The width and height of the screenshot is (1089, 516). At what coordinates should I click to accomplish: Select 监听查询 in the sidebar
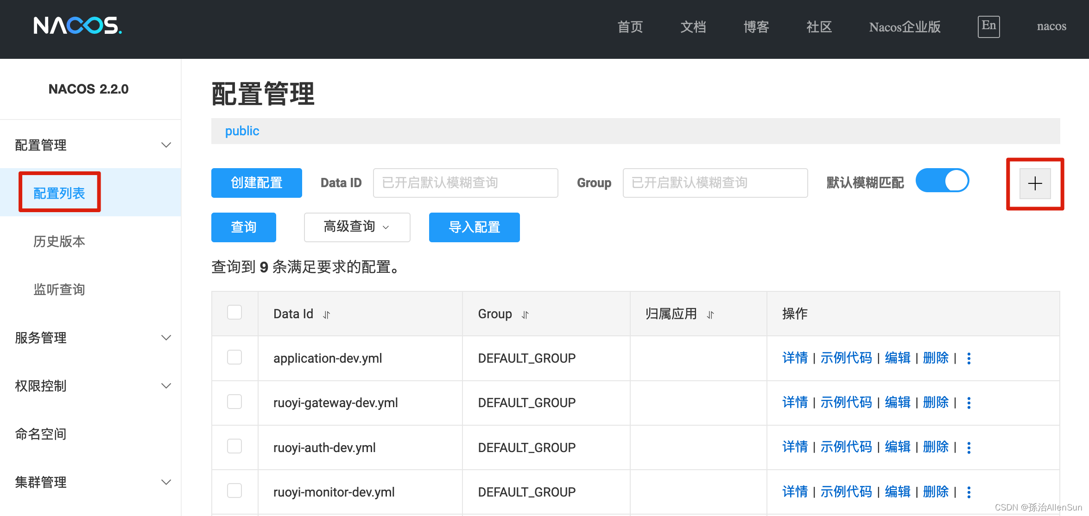point(59,289)
